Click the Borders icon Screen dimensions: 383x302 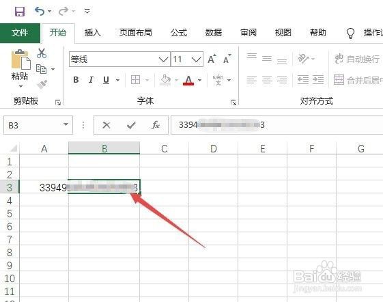(x=135, y=80)
